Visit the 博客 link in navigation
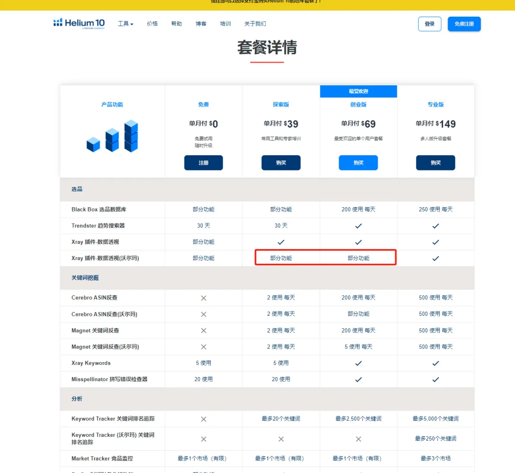Screen dimensions: 515x473 tap(201, 24)
